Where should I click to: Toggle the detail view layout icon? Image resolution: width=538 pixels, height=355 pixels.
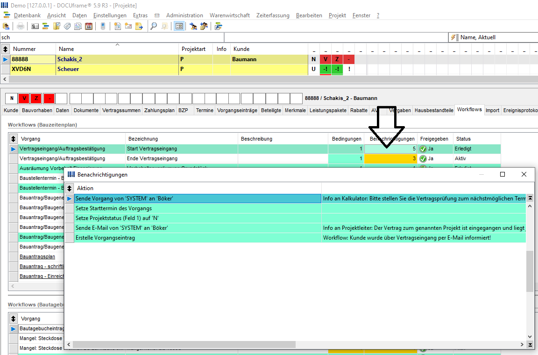(x=179, y=26)
